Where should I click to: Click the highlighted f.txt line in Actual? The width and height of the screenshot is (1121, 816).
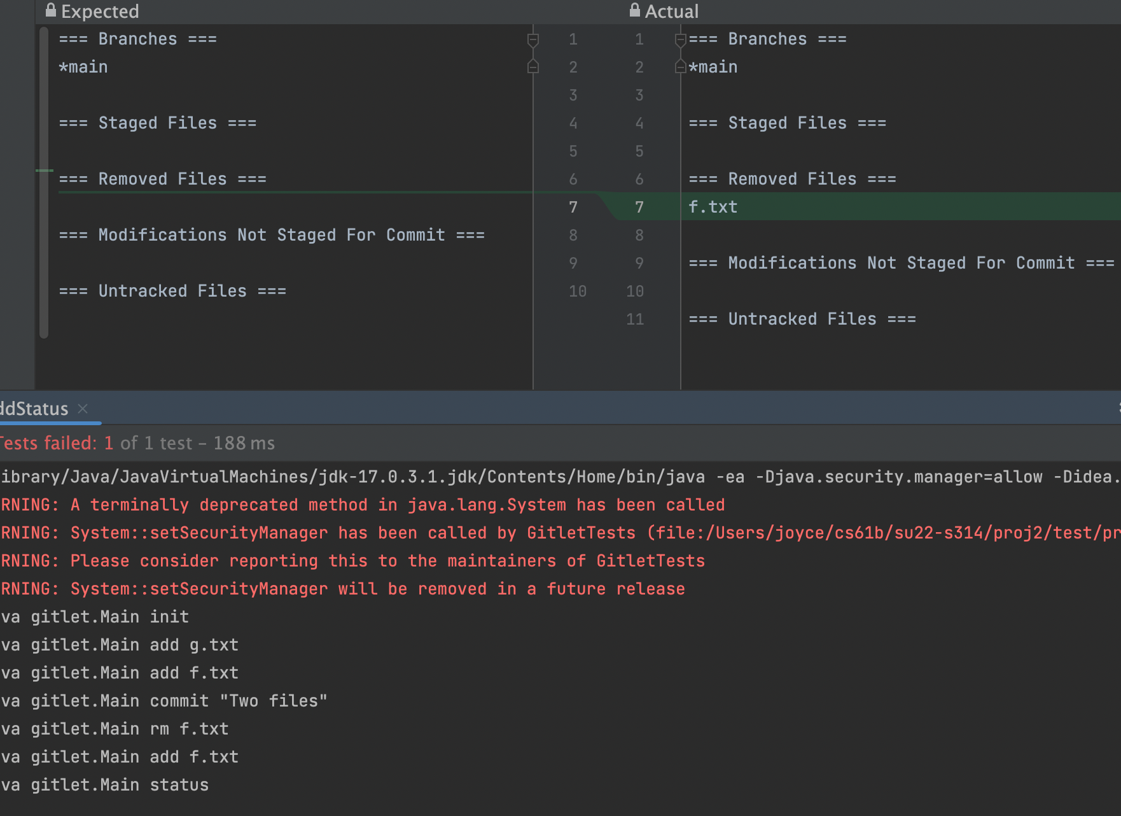713,207
